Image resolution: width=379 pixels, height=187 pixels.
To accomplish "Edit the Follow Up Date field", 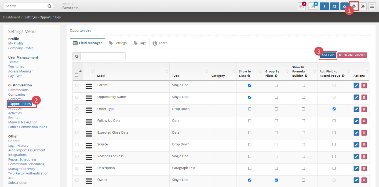I will (x=356, y=121).
